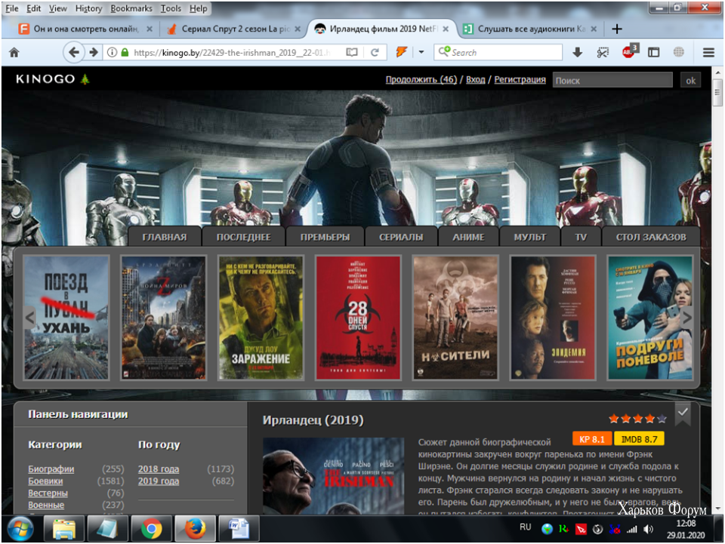The image size is (725, 544).
Task: Follow the Регистрация link
Action: pyautogui.click(x=520, y=79)
